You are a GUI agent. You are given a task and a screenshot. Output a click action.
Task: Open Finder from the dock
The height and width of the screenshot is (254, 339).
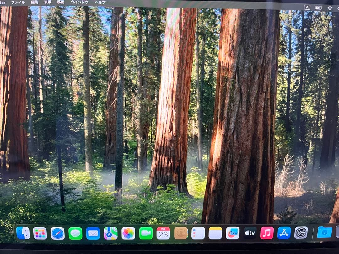point(23,233)
